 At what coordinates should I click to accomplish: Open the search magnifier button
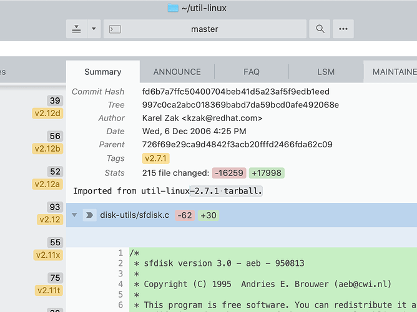(320, 29)
